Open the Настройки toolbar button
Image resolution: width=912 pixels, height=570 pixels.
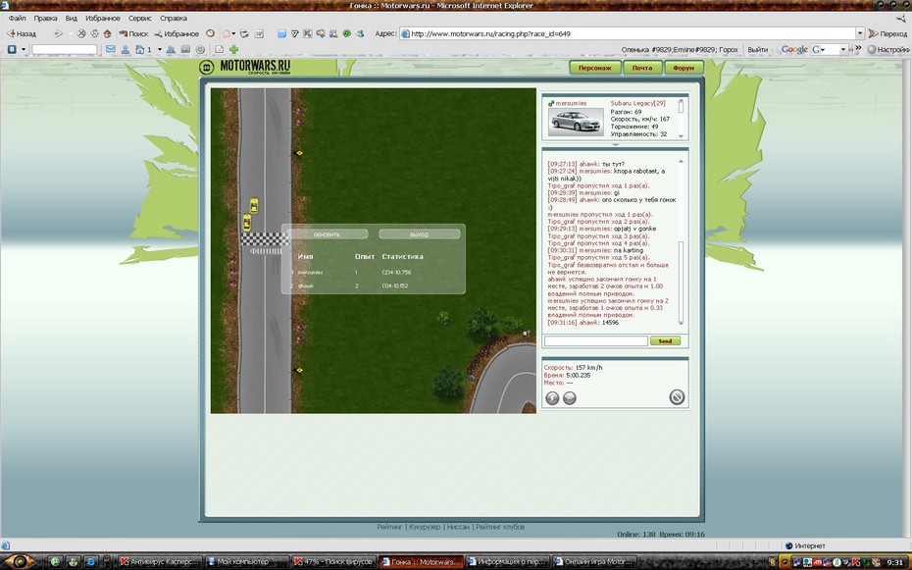(888, 49)
